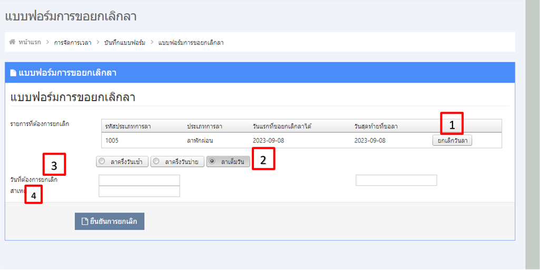This screenshot has height=270, width=540.
Task: Click the leave code 1005 cell
Action: 112,141
